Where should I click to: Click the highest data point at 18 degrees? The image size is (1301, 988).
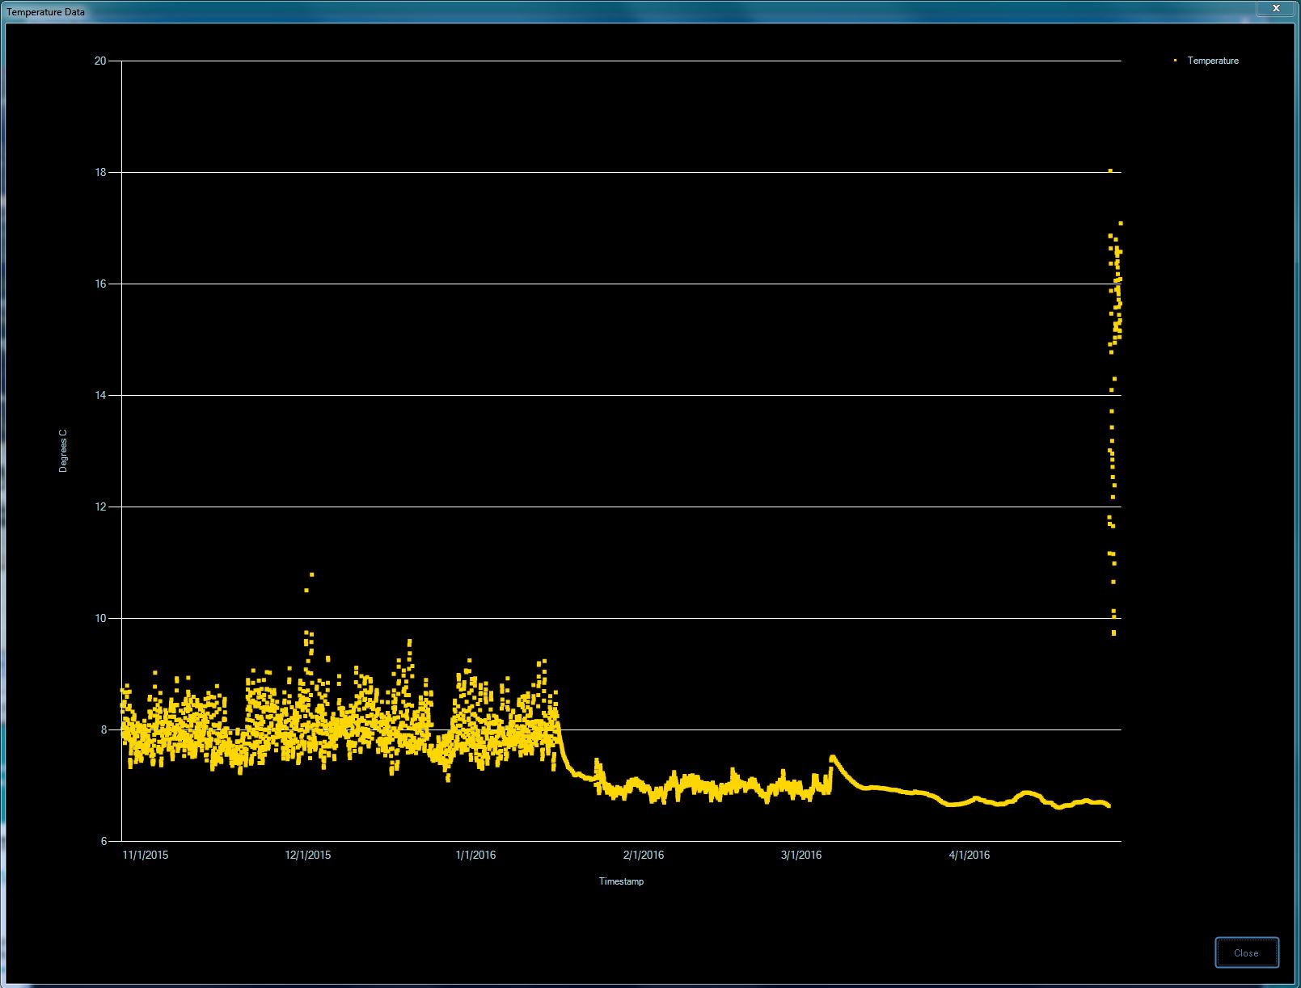click(1110, 170)
